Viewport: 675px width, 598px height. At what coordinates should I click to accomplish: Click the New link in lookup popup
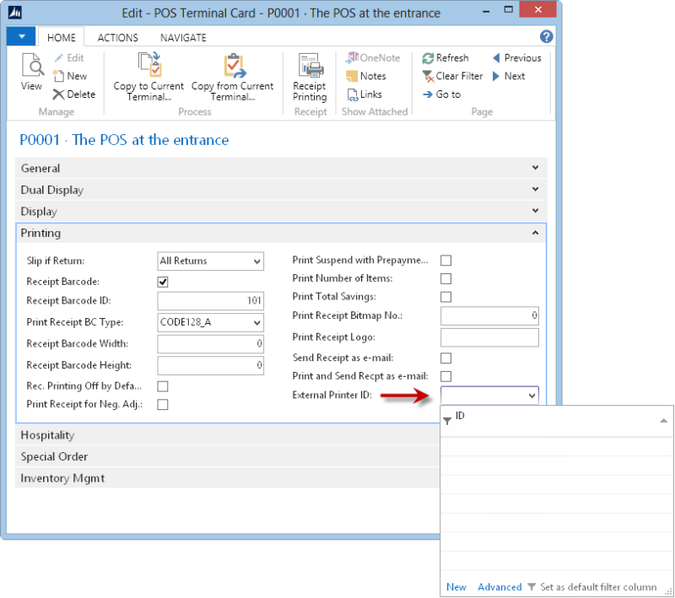pyautogui.click(x=456, y=587)
